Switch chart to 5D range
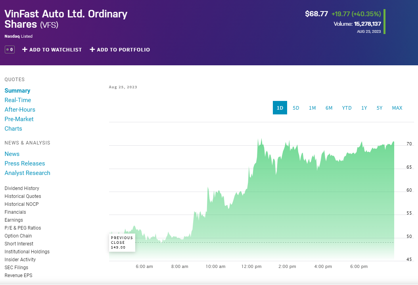Screen dimensions: 418x285 tap(296, 108)
